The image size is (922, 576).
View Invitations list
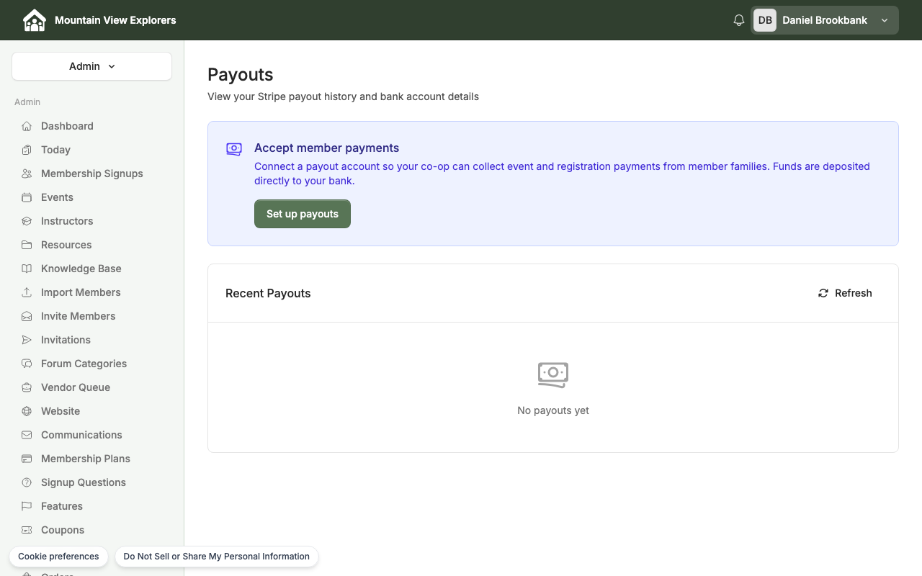66,340
